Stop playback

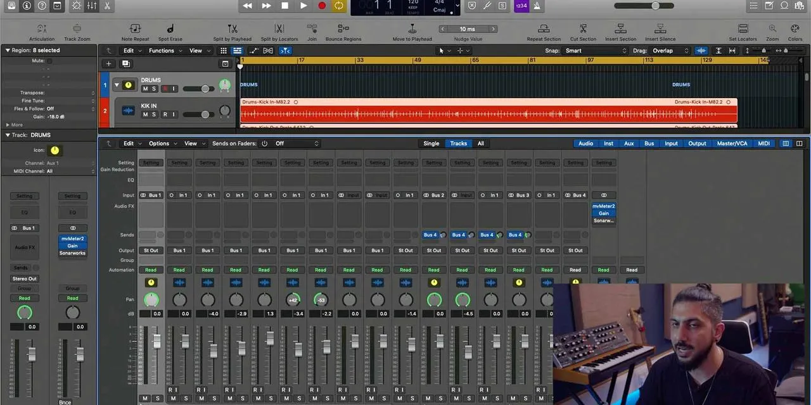(285, 6)
